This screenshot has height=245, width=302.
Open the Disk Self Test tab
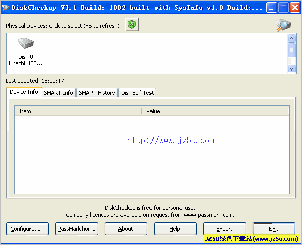click(x=137, y=93)
